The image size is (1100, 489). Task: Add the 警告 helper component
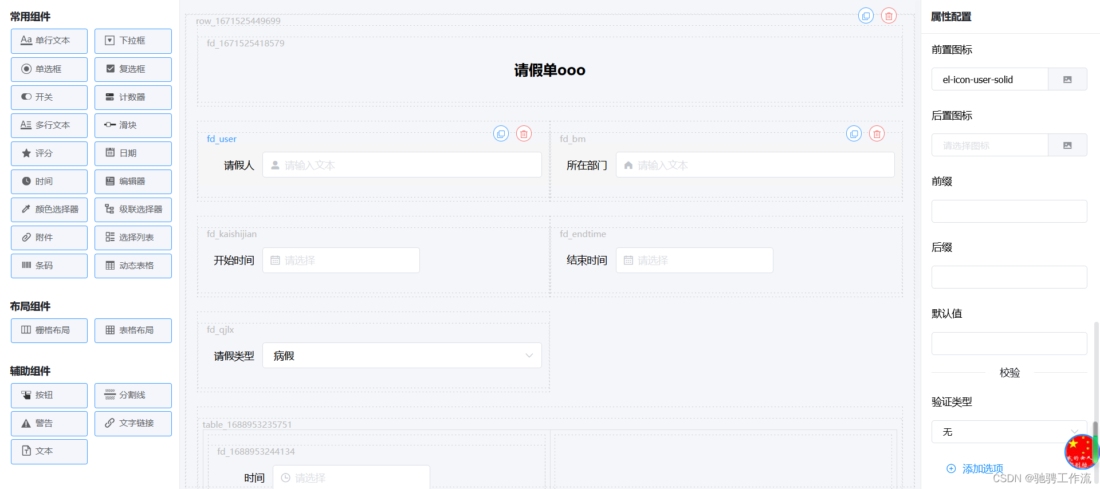click(49, 423)
